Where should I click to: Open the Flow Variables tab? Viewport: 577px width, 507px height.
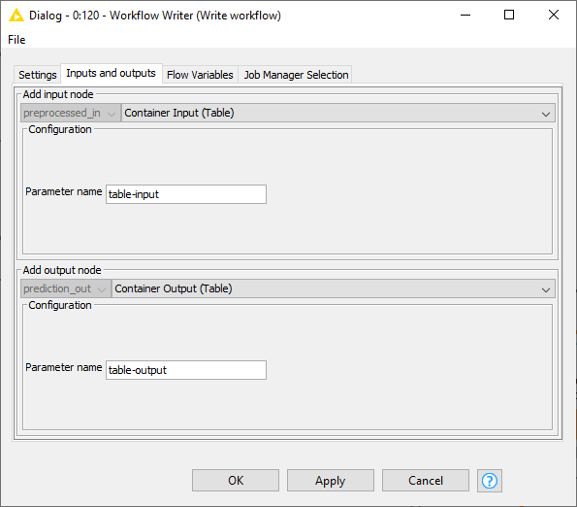tap(200, 75)
